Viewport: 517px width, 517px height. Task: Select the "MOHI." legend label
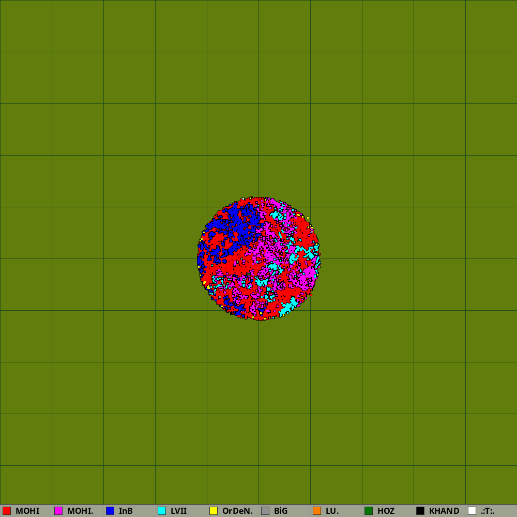pyautogui.click(x=80, y=511)
